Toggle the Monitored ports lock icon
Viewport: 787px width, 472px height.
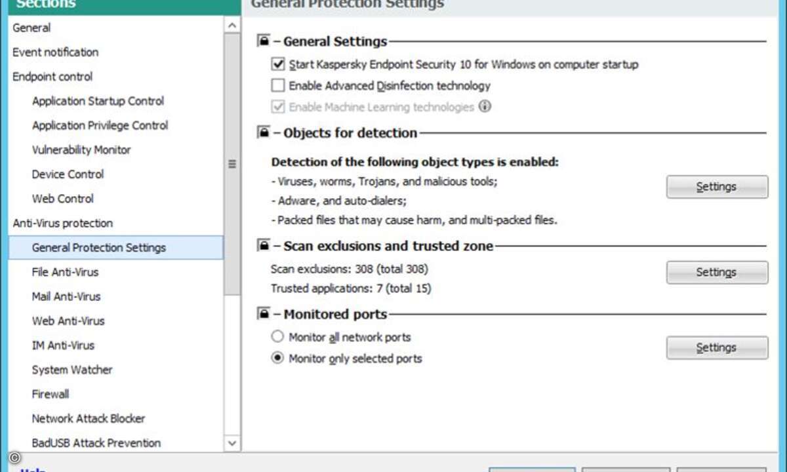[264, 315]
